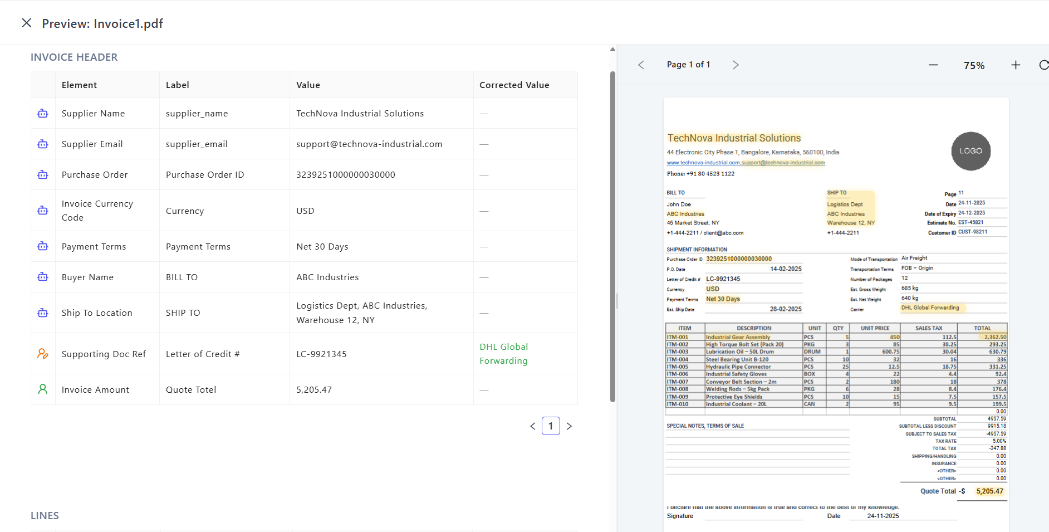Screen dimensions: 1049x532
Task: Click robot icon beside Purchase Order row
Action: pos(43,175)
